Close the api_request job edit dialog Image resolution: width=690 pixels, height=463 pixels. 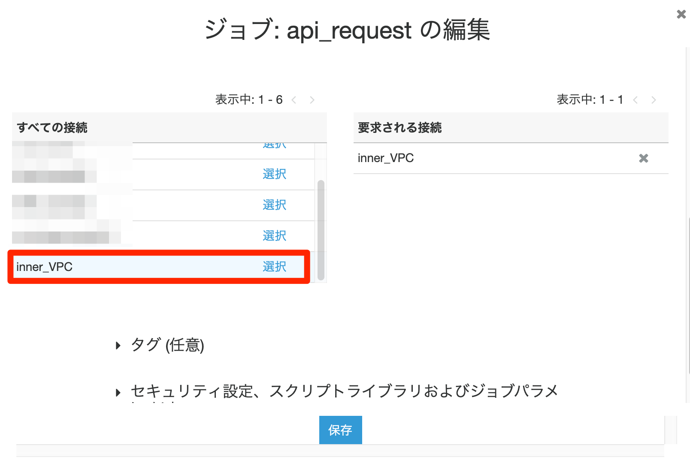point(681,15)
